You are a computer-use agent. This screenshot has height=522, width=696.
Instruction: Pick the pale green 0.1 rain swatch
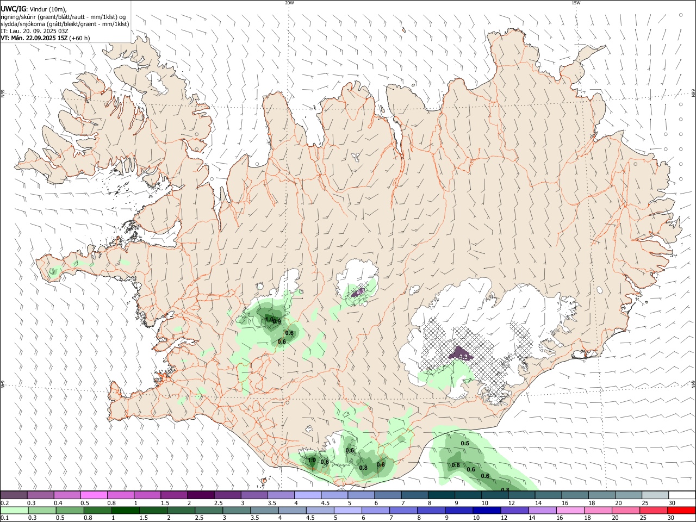tap(14, 510)
